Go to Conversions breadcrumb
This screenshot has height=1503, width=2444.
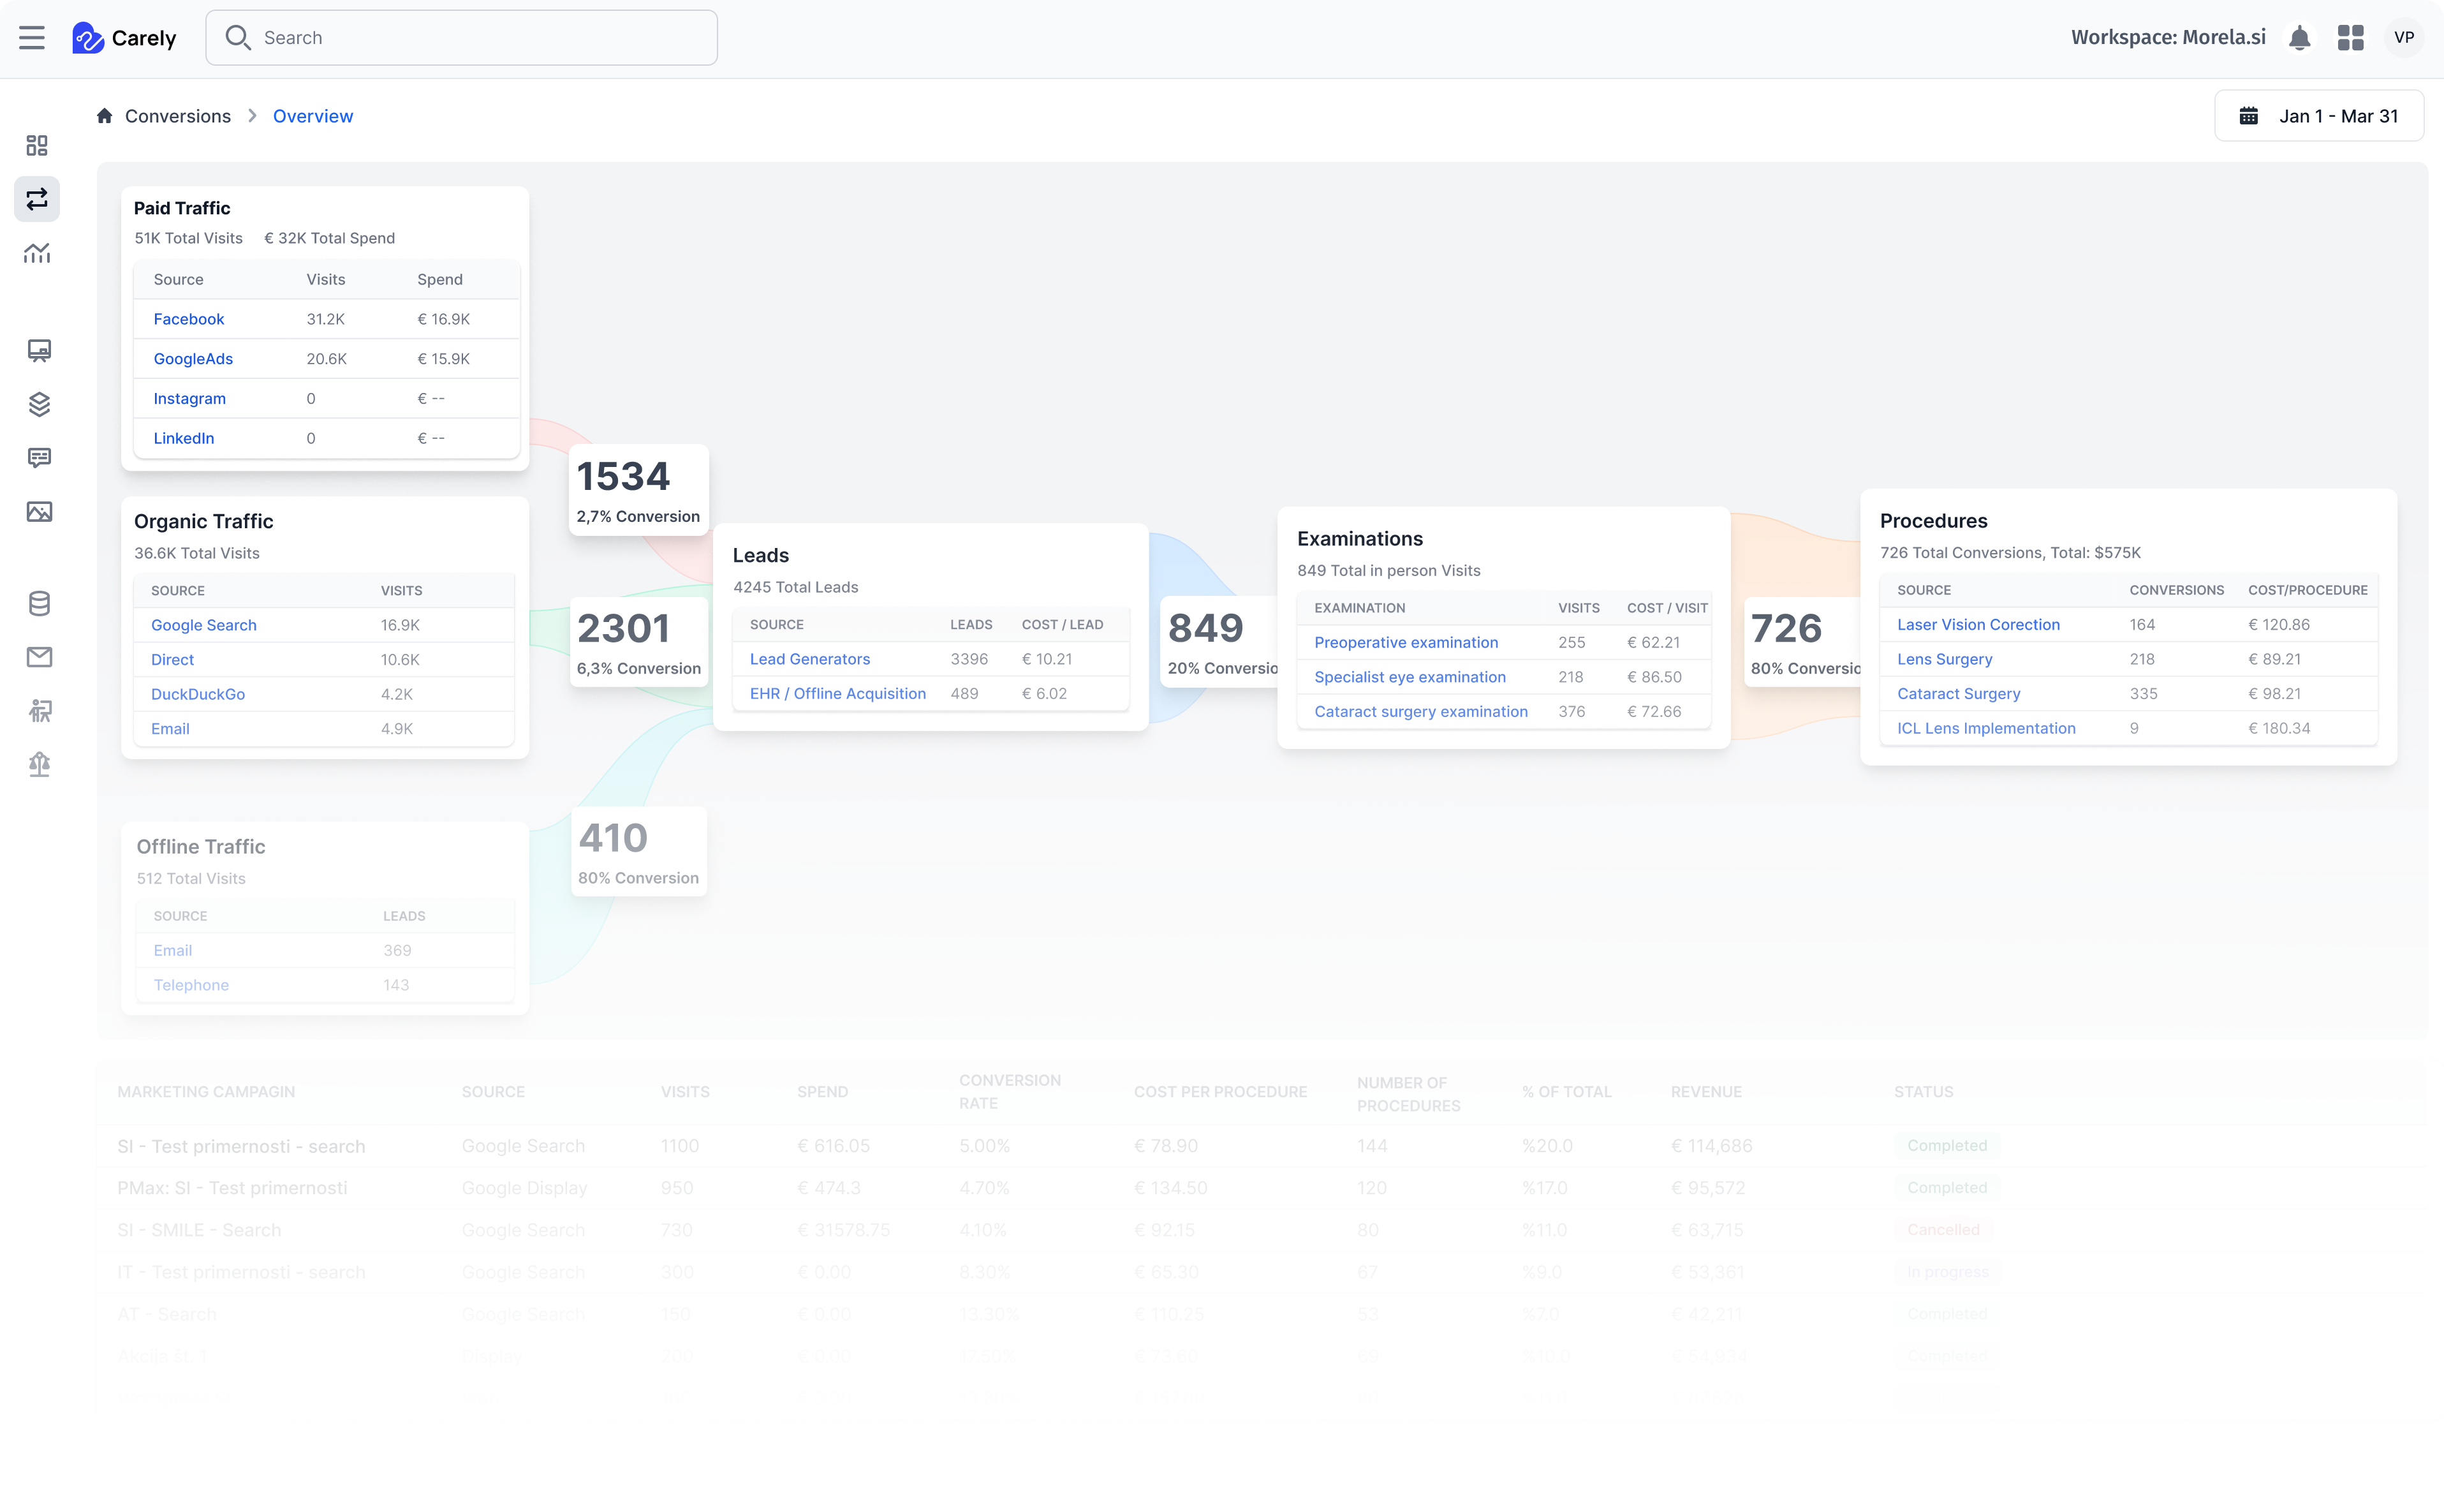(x=177, y=116)
